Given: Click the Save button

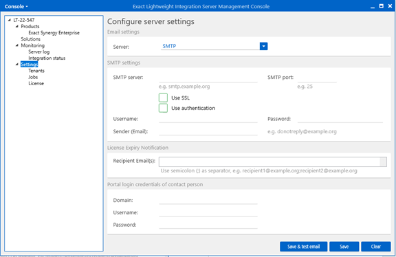Looking at the screenshot, I should (x=344, y=247).
